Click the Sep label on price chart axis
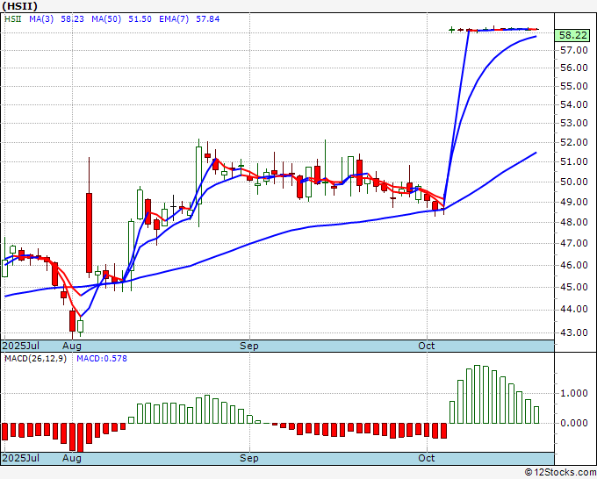597x479 pixels. 249,346
